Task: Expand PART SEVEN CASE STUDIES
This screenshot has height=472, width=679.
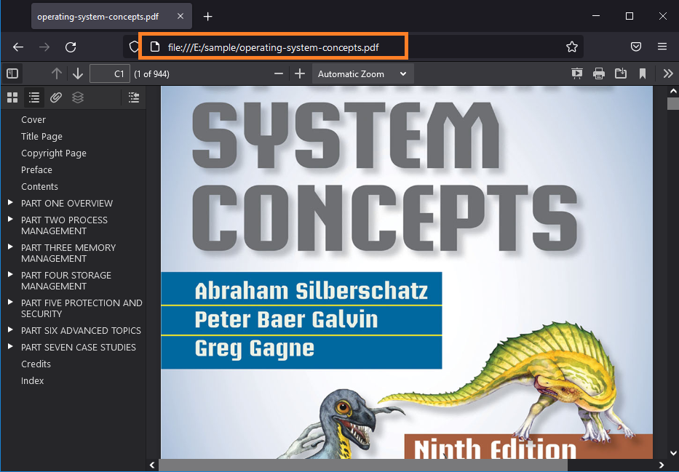Action: click(x=10, y=346)
